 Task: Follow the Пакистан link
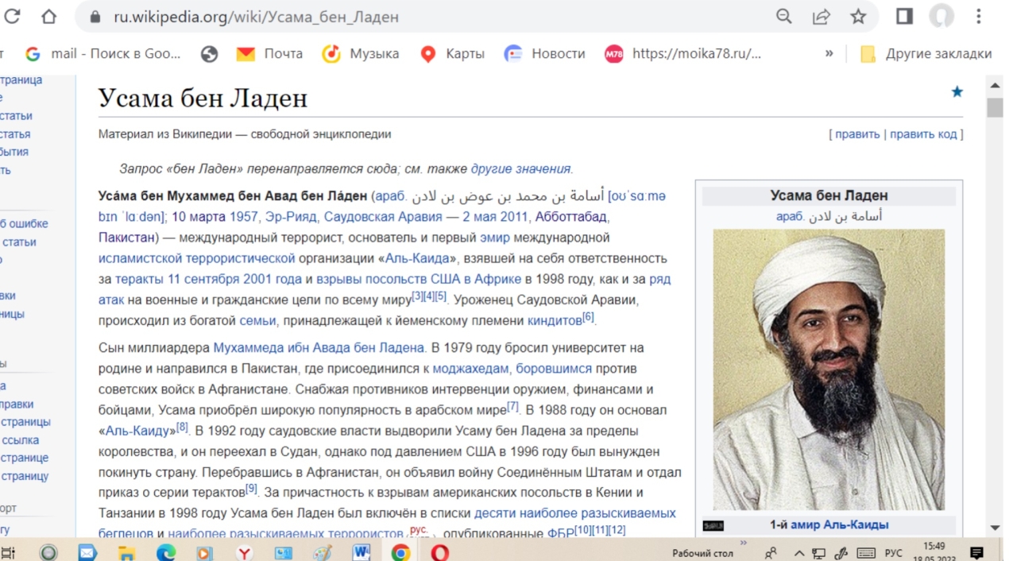pyautogui.click(x=126, y=238)
